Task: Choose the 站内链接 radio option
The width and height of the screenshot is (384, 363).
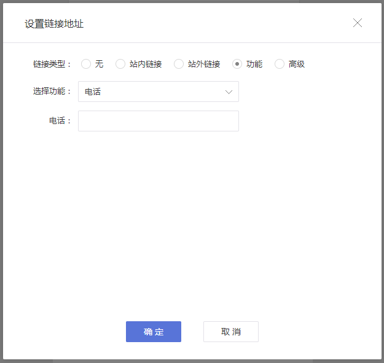Action: pos(120,64)
